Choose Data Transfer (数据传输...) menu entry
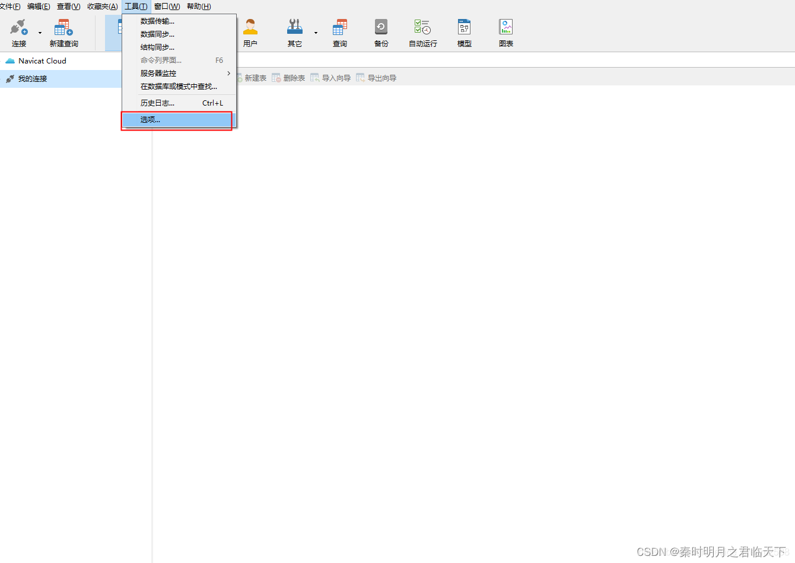 click(x=179, y=21)
